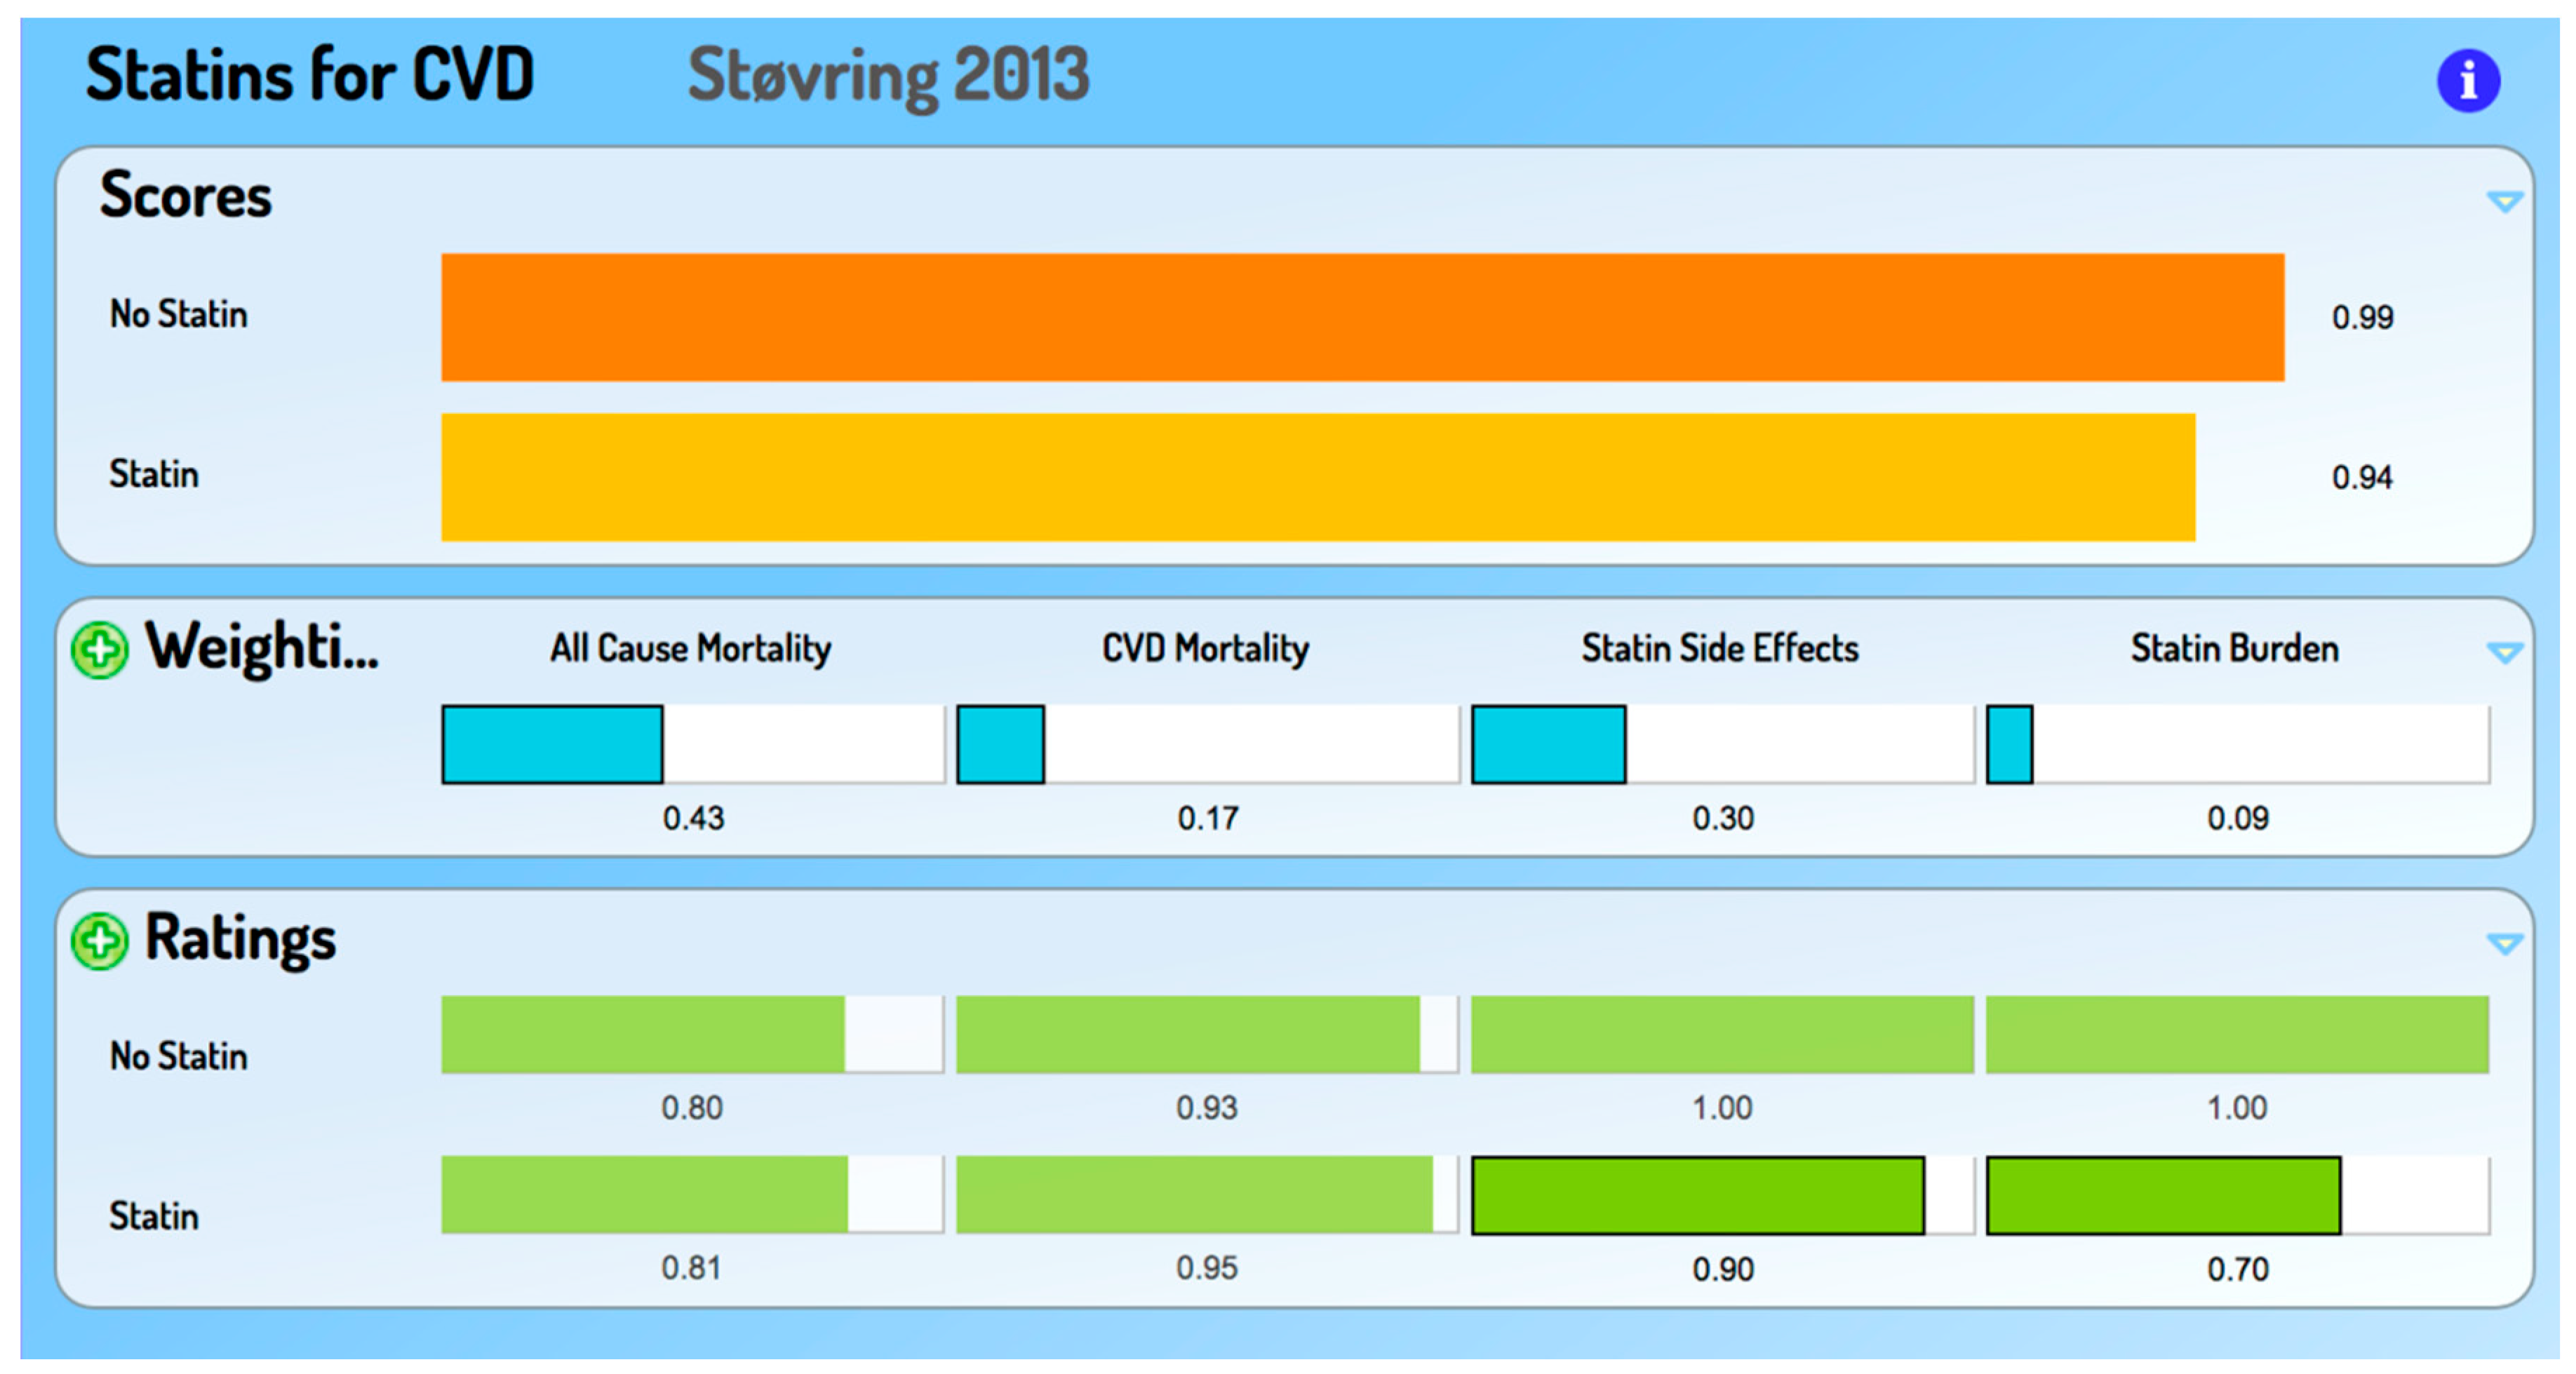Click Statin rating bar for Statin Burden

pos(2163,1195)
